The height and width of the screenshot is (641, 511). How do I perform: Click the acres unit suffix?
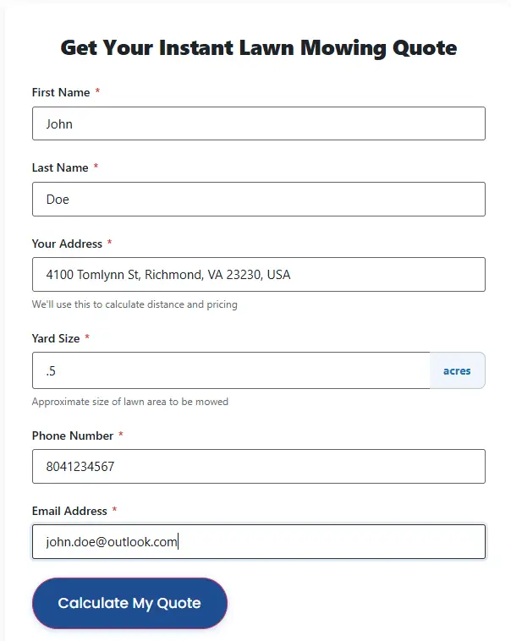(x=457, y=370)
